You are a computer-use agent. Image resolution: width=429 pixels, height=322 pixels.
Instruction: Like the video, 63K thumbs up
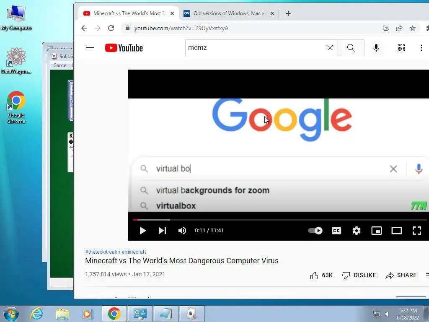tap(321, 275)
